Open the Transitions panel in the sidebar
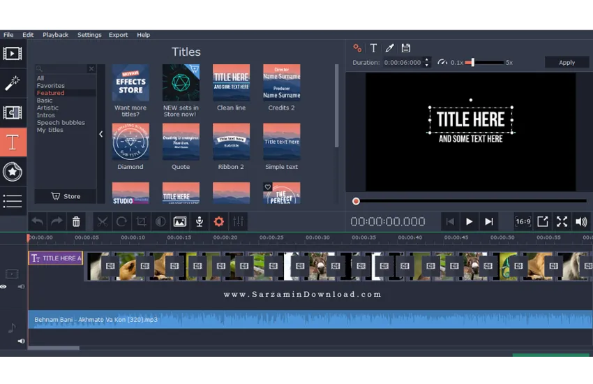This screenshot has width=593, height=384. 13,112
